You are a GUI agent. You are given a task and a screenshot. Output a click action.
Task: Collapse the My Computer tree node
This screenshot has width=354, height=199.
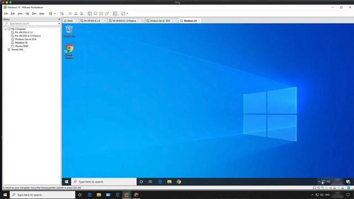point(6,29)
